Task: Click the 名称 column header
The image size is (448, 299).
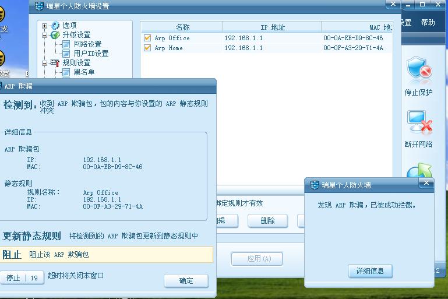Action: click(182, 27)
